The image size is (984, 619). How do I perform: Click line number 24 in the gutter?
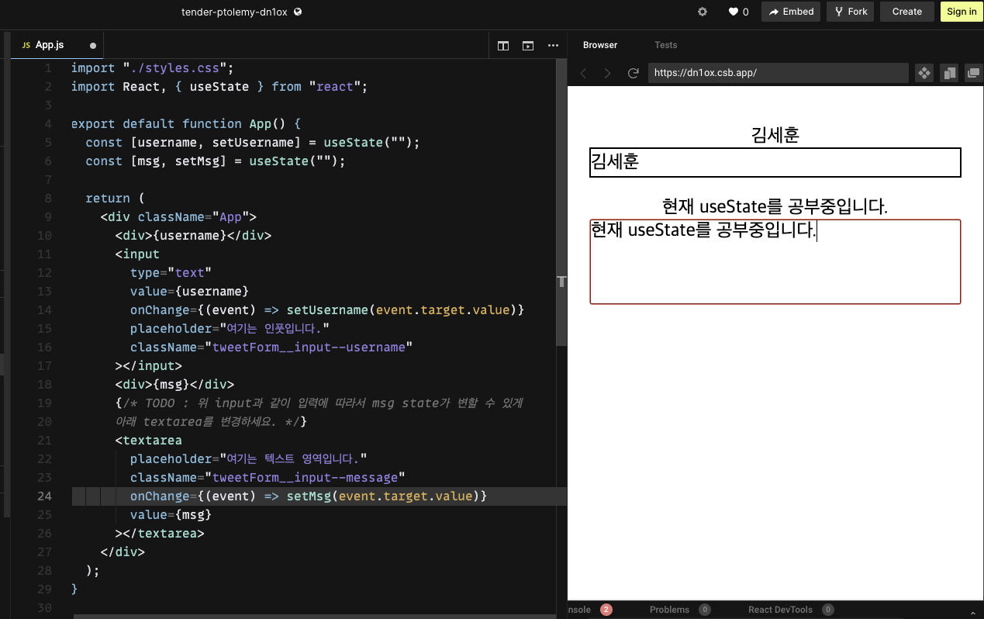tap(44, 496)
